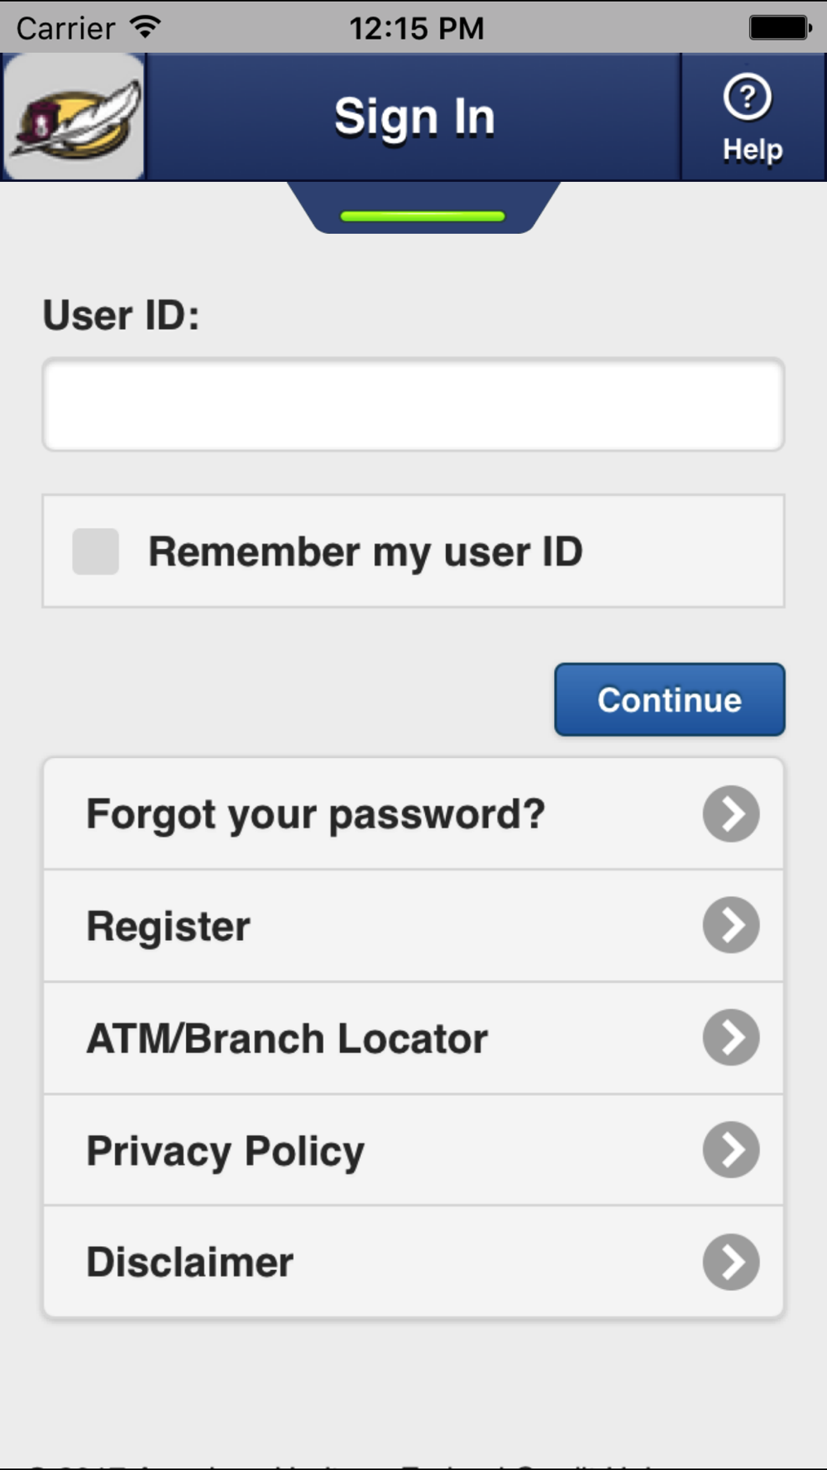The height and width of the screenshot is (1470, 827).
Task: Click the ATM/Branch Locator arrow icon
Action: (731, 1038)
